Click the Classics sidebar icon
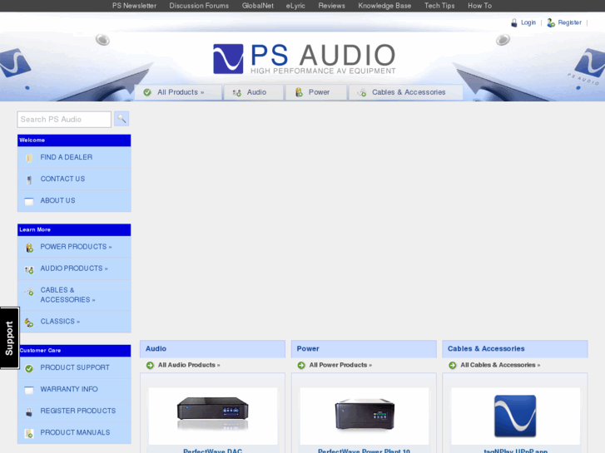The image size is (605, 453). [29, 323]
